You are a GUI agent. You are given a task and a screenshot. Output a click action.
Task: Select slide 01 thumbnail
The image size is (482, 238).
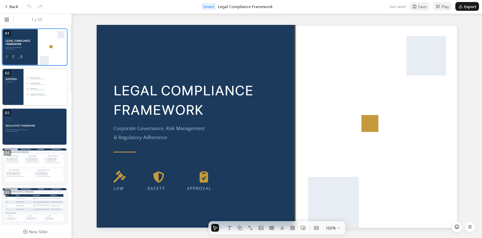[35, 47]
